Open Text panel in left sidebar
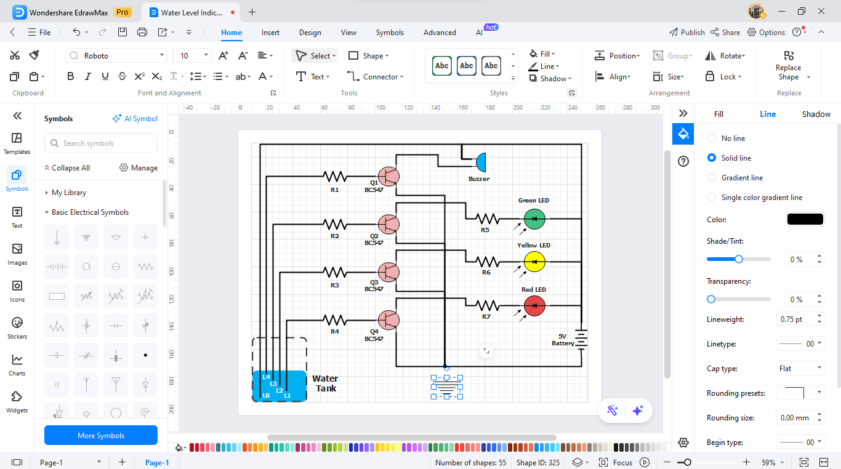Viewport: 841px width, 469px height. 17,217
